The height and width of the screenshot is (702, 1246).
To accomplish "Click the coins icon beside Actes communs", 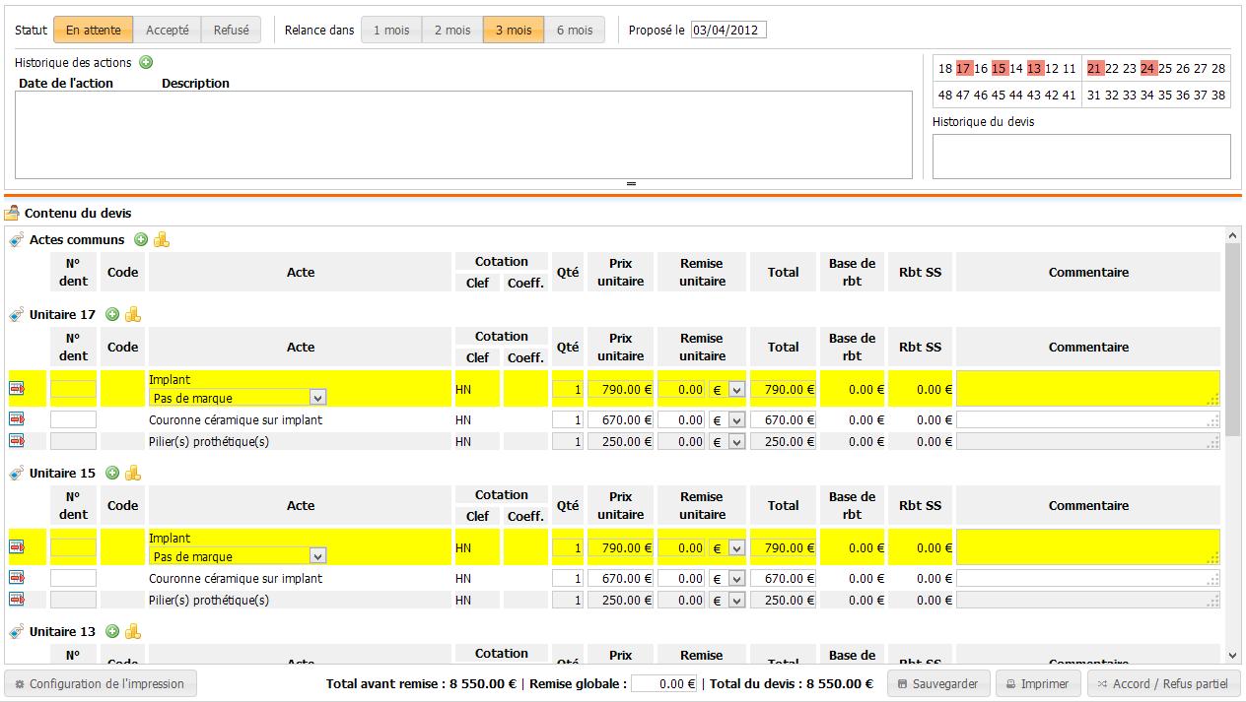I will click(162, 239).
